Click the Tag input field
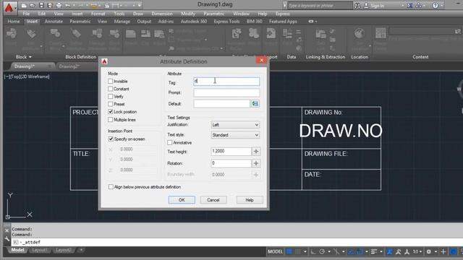The height and width of the screenshot is (260, 463). pyautogui.click(x=226, y=82)
